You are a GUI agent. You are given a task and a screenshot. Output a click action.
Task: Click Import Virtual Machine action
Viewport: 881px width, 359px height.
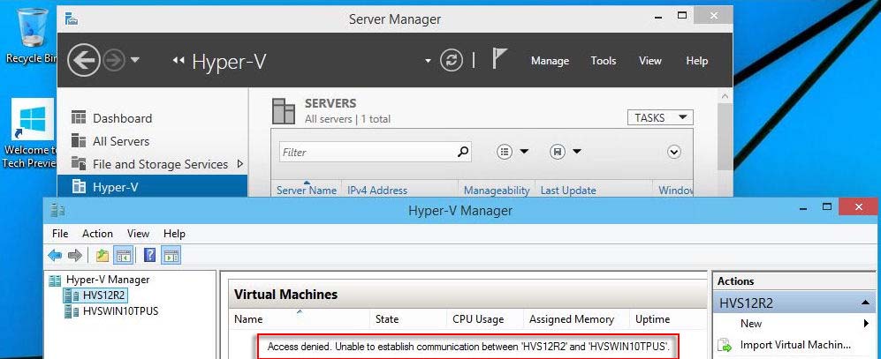click(x=794, y=345)
